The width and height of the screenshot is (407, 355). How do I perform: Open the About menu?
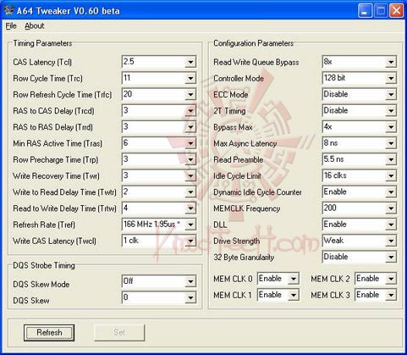(x=34, y=26)
